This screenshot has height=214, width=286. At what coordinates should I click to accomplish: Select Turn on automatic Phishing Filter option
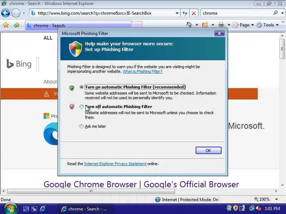click(82, 87)
